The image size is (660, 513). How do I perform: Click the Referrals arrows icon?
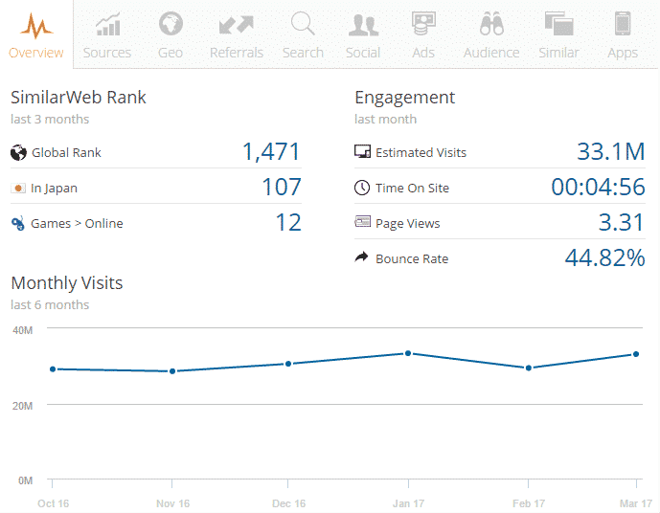coord(236,24)
